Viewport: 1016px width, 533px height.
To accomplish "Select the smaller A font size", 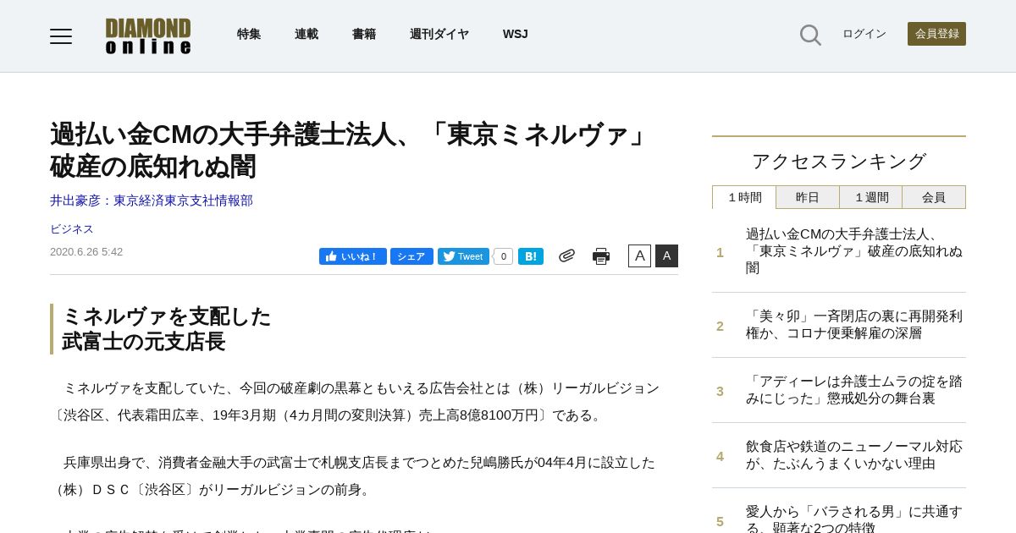I will click(x=639, y=256).
